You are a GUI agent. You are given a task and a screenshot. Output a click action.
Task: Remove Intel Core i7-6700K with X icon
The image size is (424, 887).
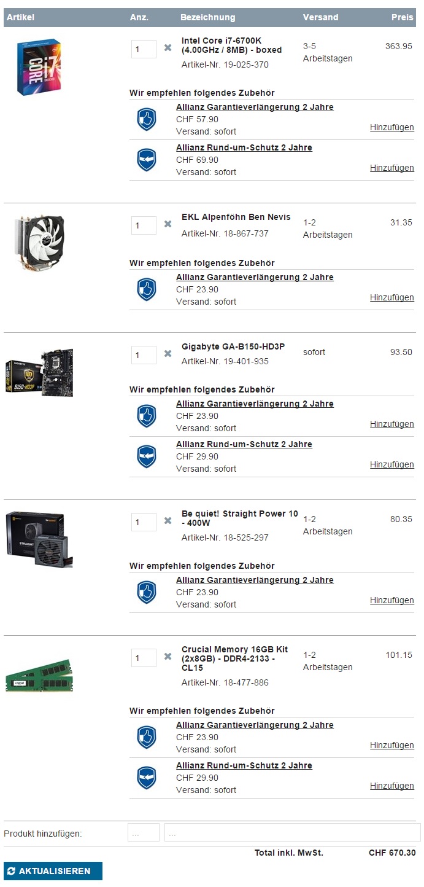tap(168, 48)
